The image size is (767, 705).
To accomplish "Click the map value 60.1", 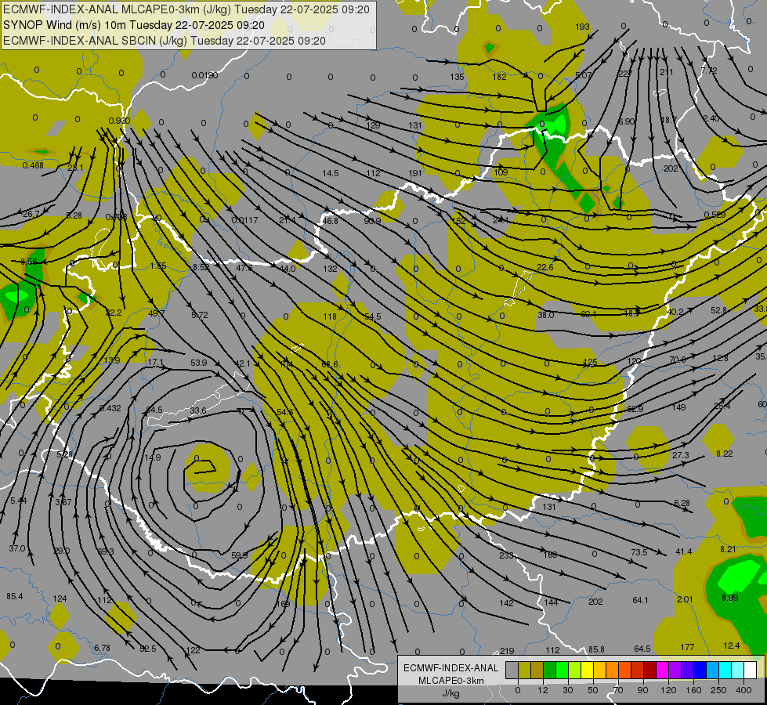I will pos(588,314).
